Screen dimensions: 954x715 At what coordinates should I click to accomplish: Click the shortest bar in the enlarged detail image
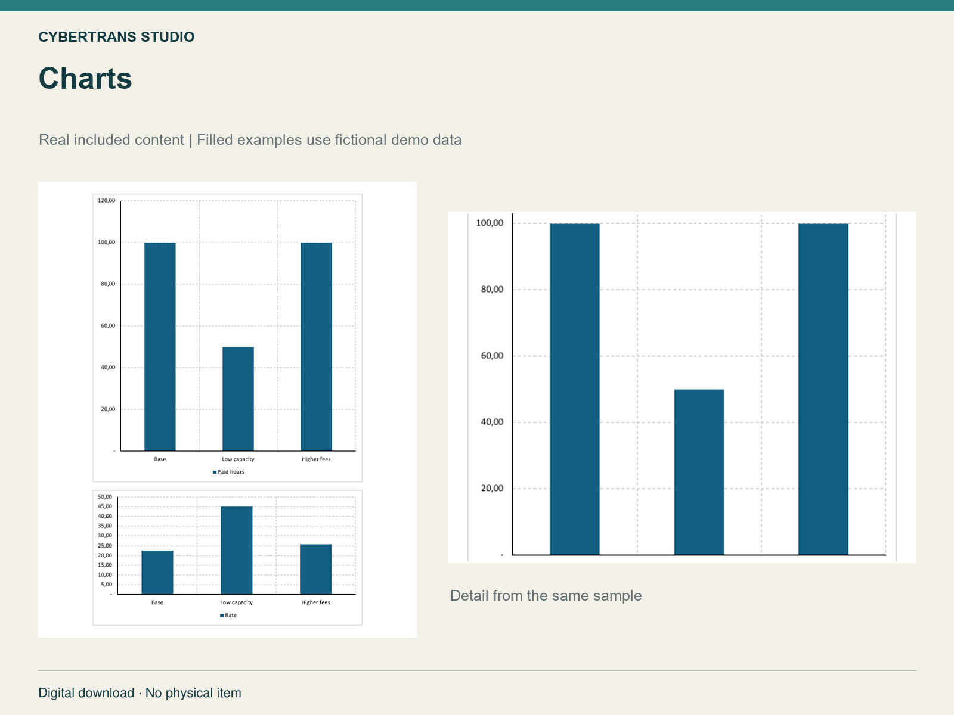click(x=699, y=472)
